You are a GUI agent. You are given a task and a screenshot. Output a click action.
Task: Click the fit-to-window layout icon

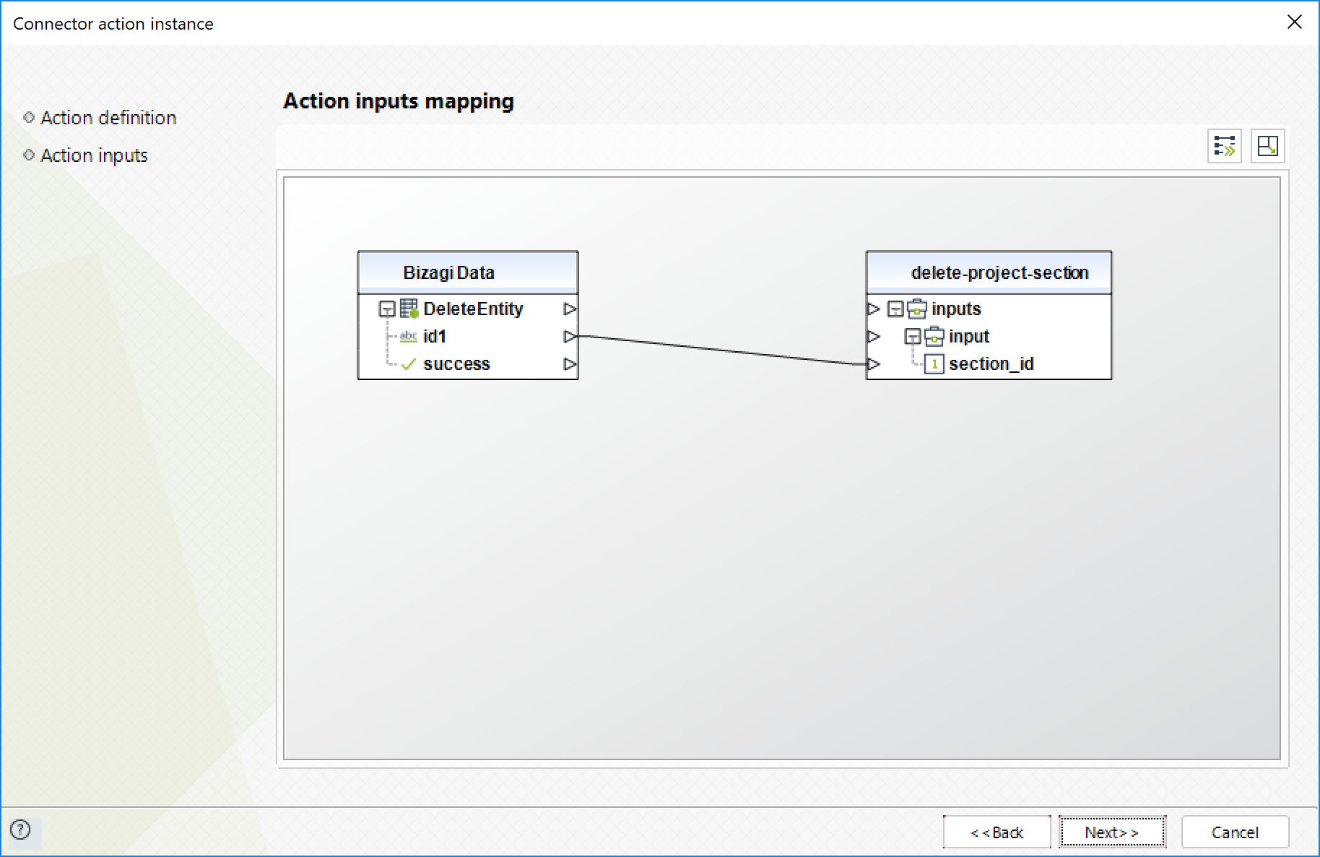pos(1267,146)
